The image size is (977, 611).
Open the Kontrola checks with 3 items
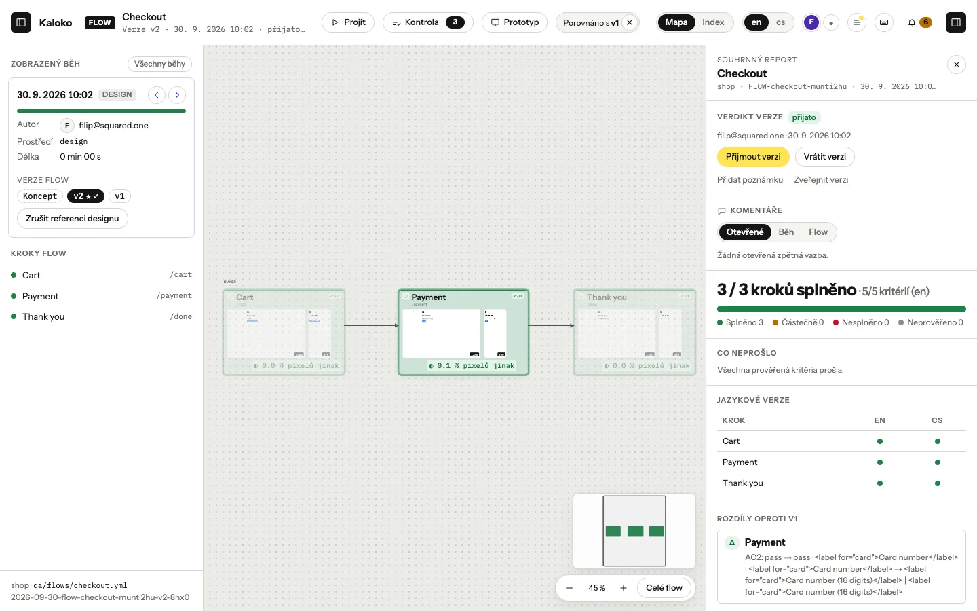428,22
